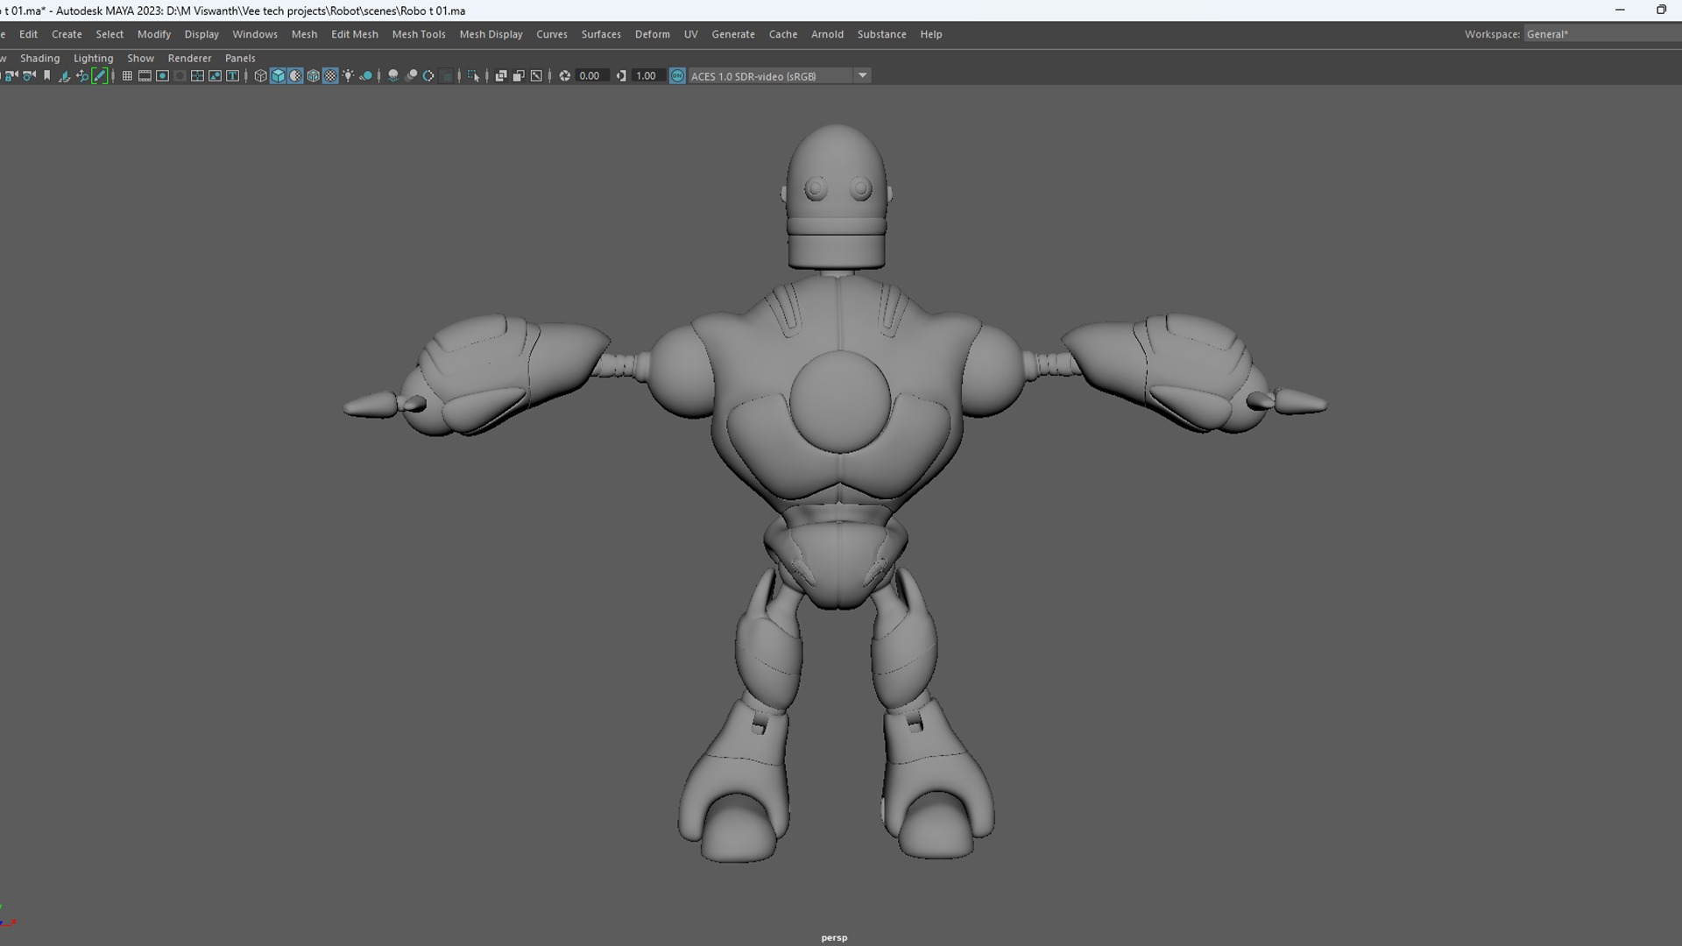
Task: Open the Select menu
Action: (110, 34)
